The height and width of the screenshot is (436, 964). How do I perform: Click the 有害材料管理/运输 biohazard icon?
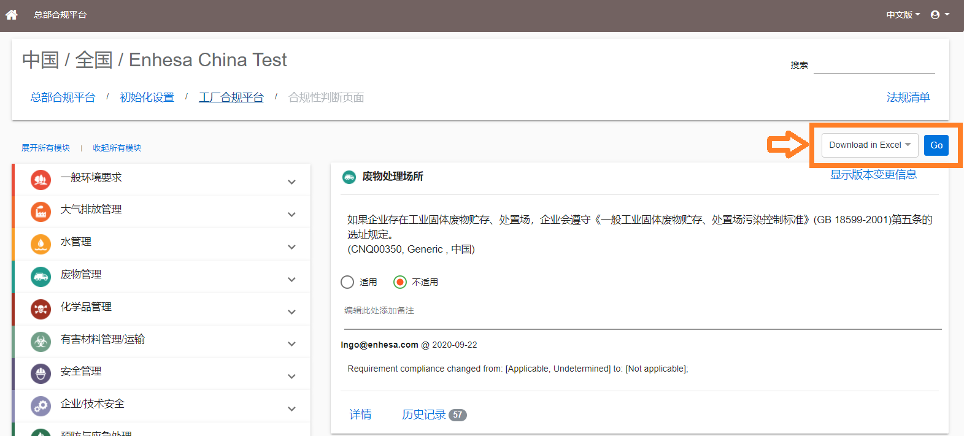click(40, 342)
